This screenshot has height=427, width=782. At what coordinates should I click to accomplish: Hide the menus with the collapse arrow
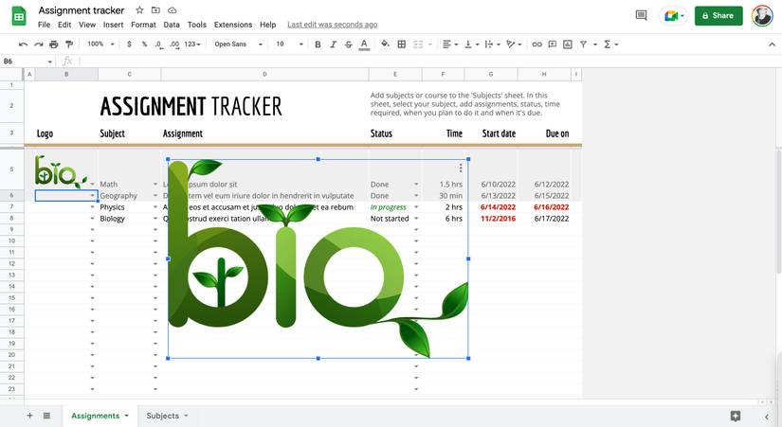click(772, 44)
